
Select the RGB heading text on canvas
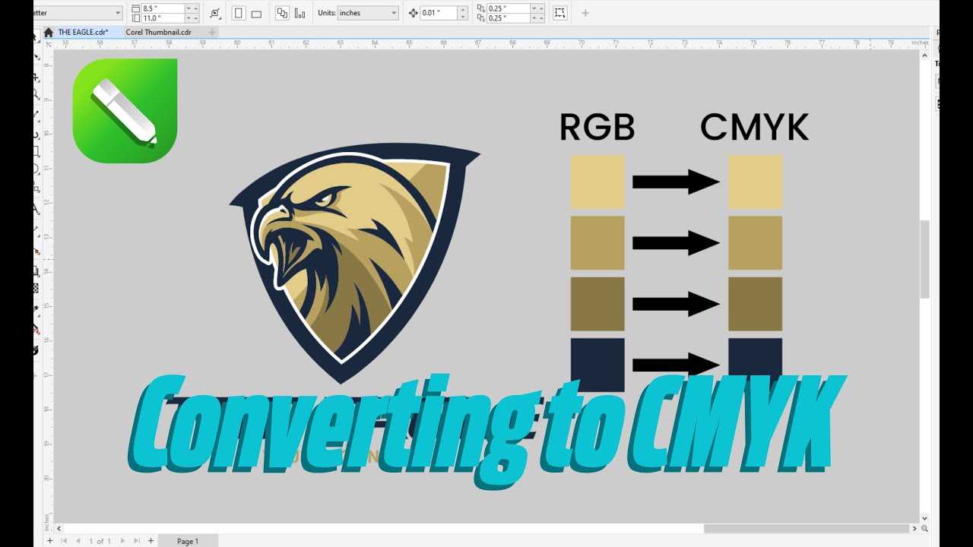[x=597, y=128]
